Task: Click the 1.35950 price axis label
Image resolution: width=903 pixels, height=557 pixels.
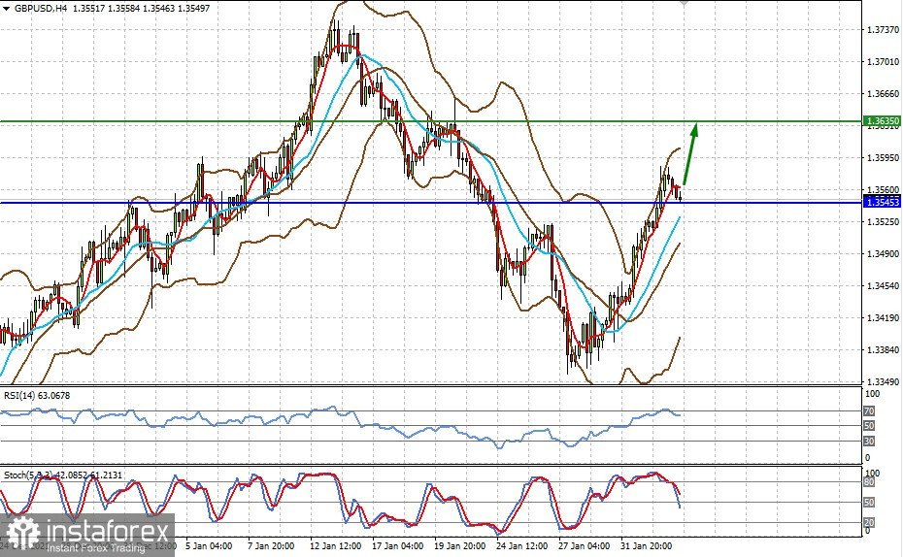Action: point(883,157)
